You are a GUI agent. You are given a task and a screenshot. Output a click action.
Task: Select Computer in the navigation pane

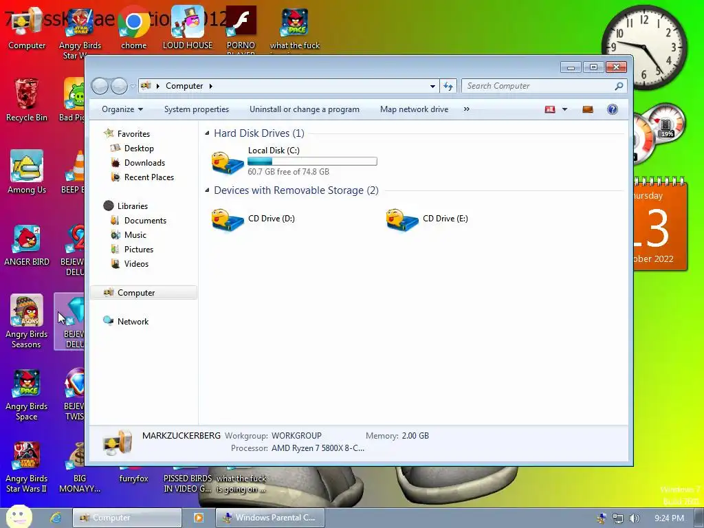click(x=144, y=293)
